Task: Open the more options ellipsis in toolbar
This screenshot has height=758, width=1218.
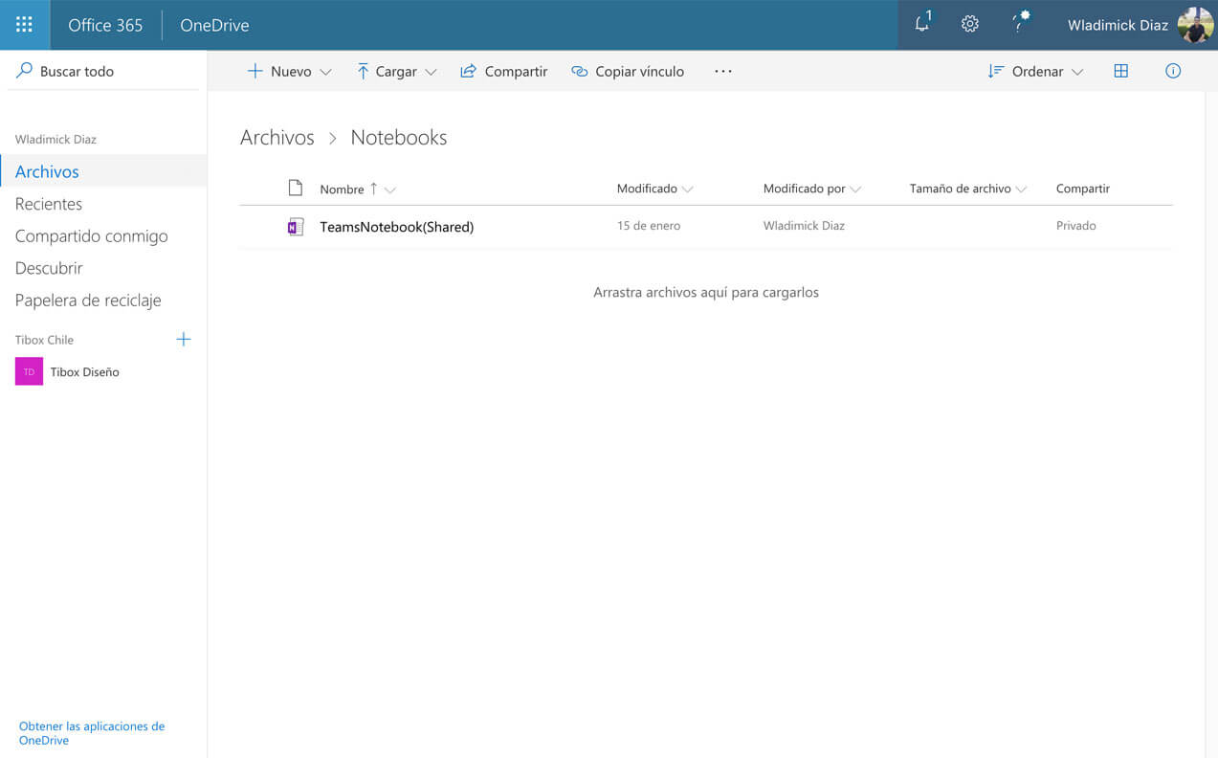Action: tap(723, 71)
